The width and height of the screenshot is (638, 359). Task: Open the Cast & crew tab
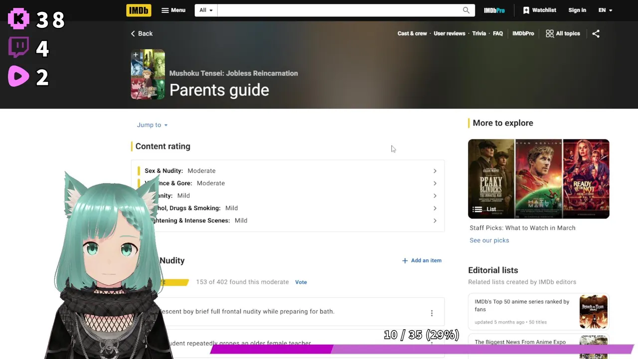(x=412, y=33)
